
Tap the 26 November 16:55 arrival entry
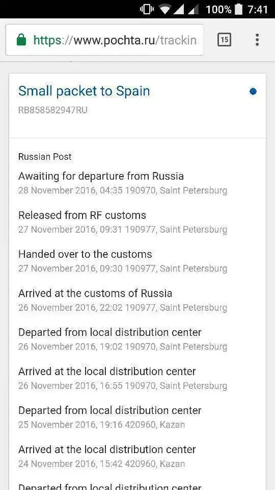coord(123,378)
